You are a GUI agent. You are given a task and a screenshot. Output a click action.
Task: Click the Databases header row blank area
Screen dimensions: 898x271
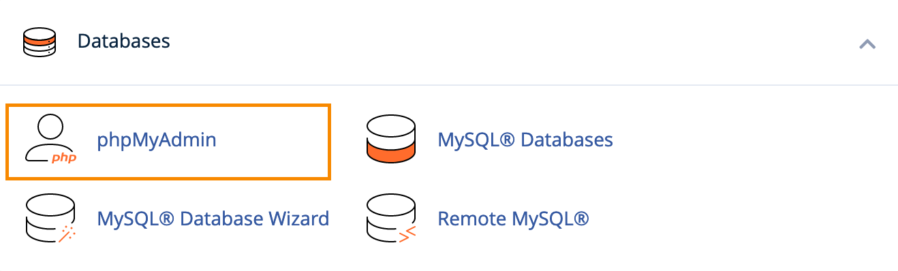coord(511,42)
